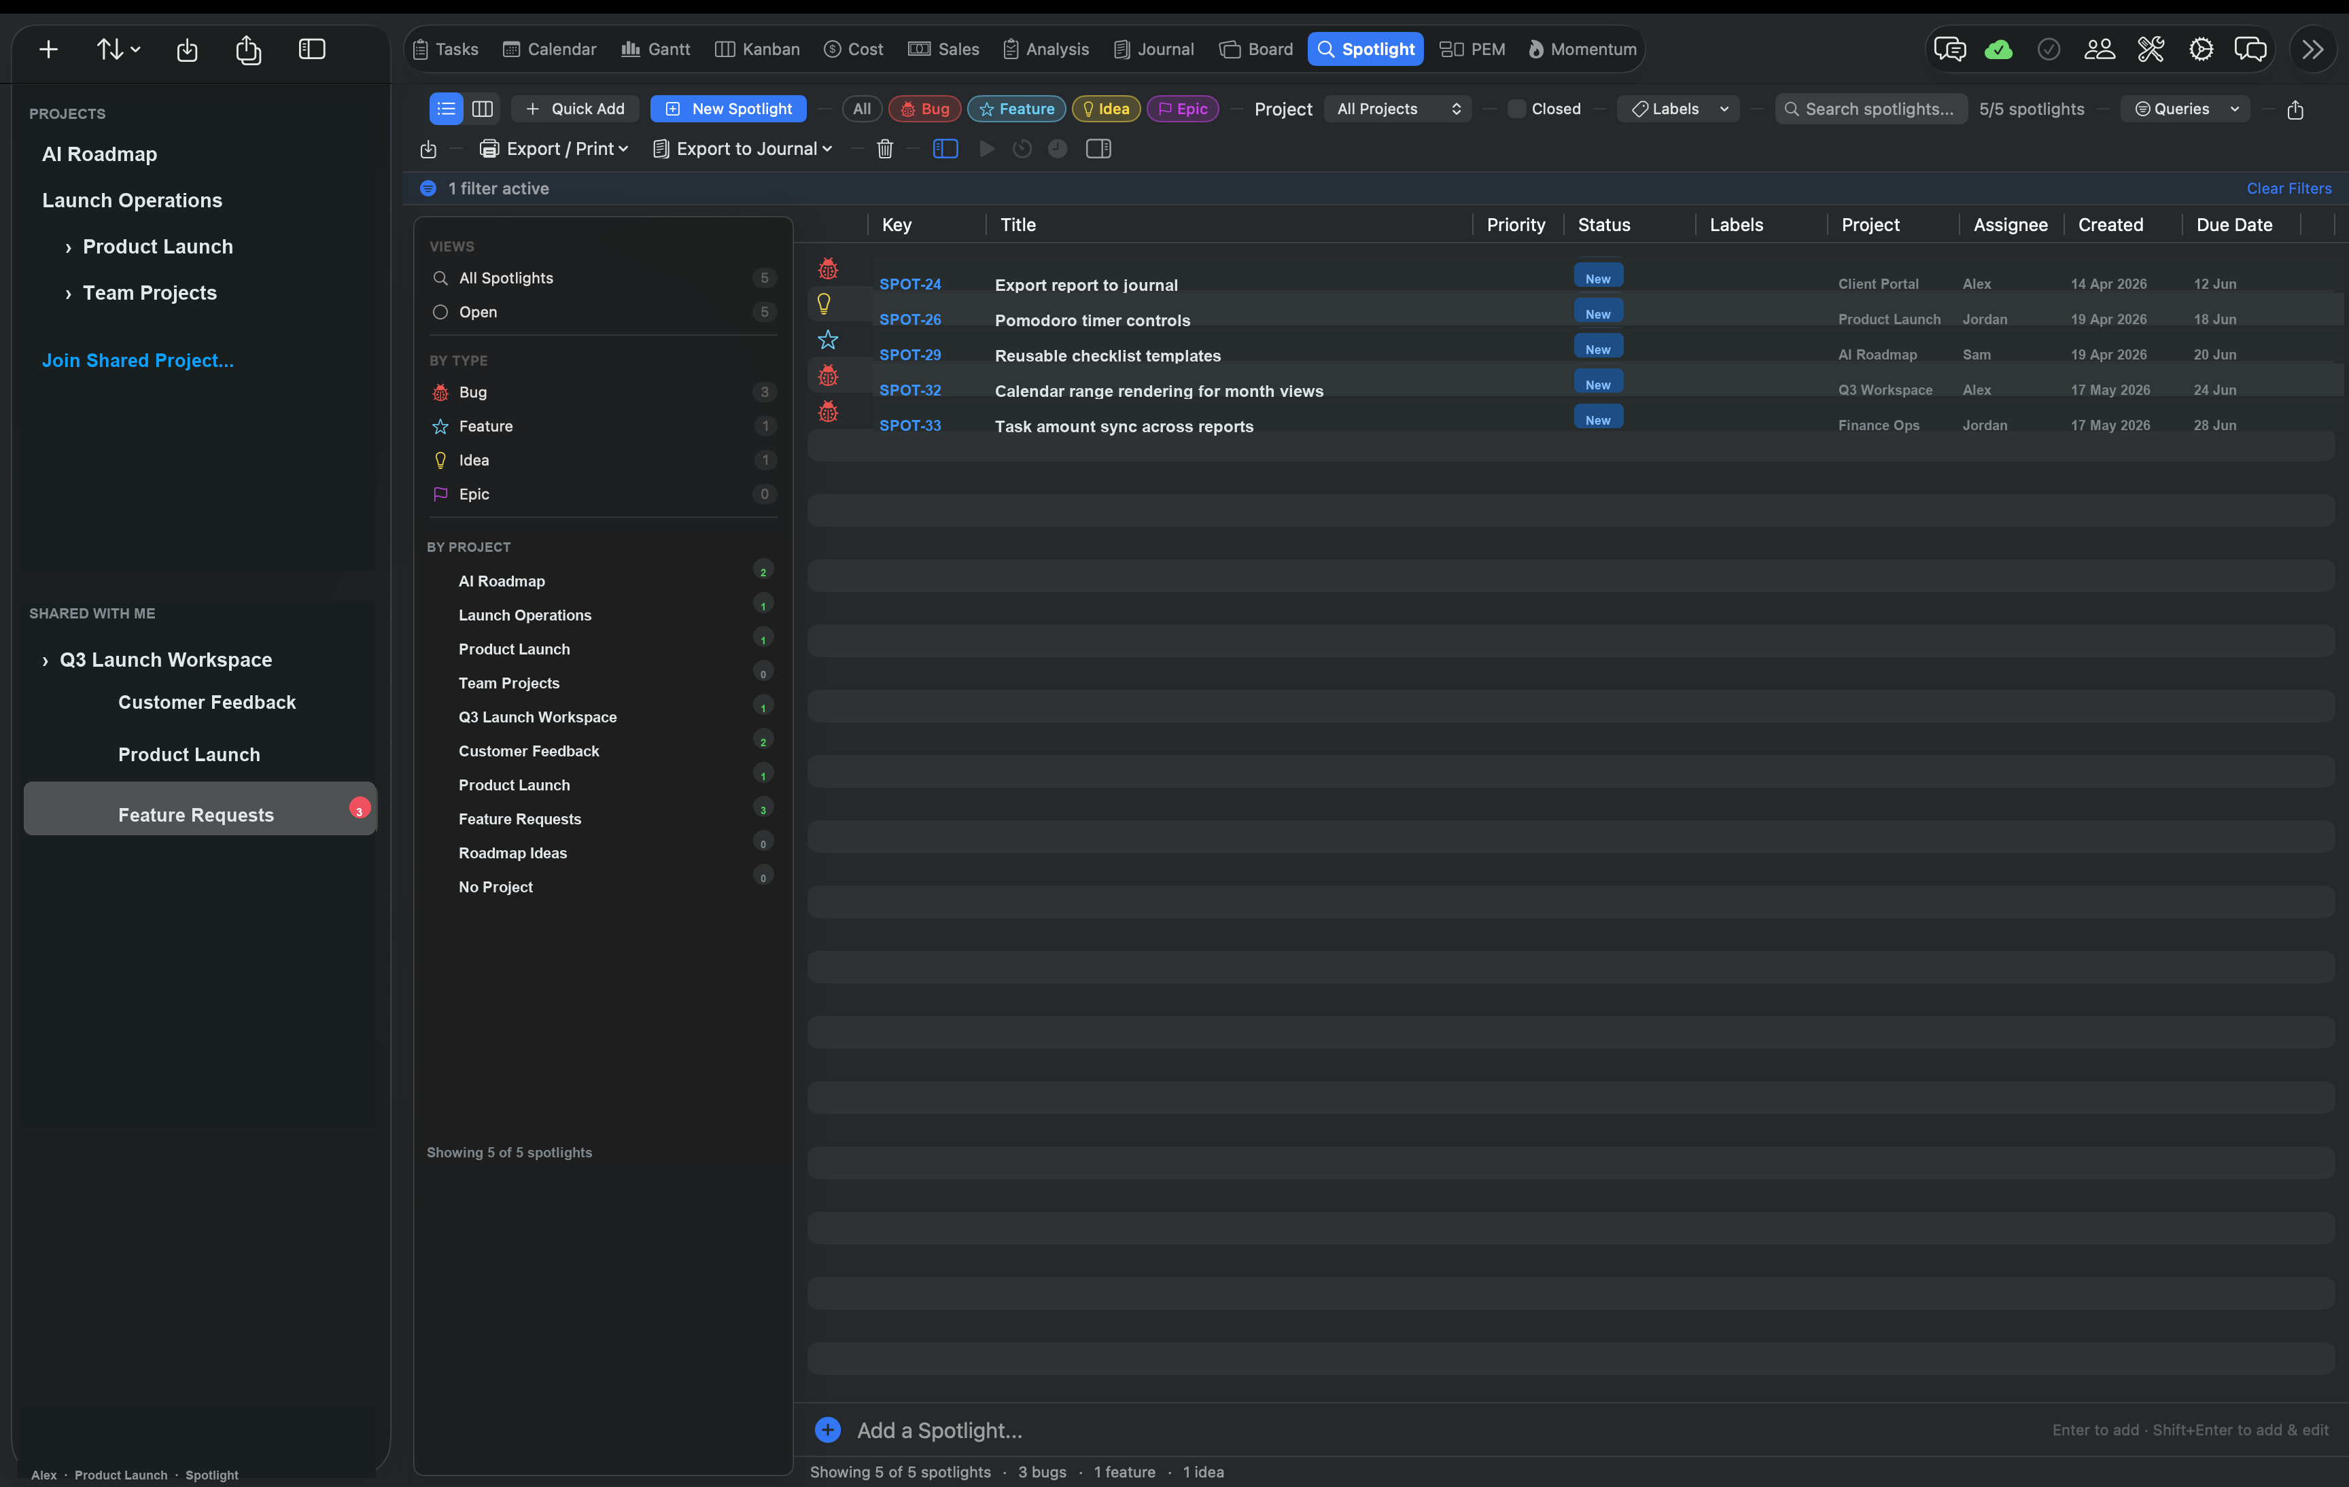Toggle the Feature type filter chip
Viewport: 2349px width, 1487px height.
coord(1016,109)
